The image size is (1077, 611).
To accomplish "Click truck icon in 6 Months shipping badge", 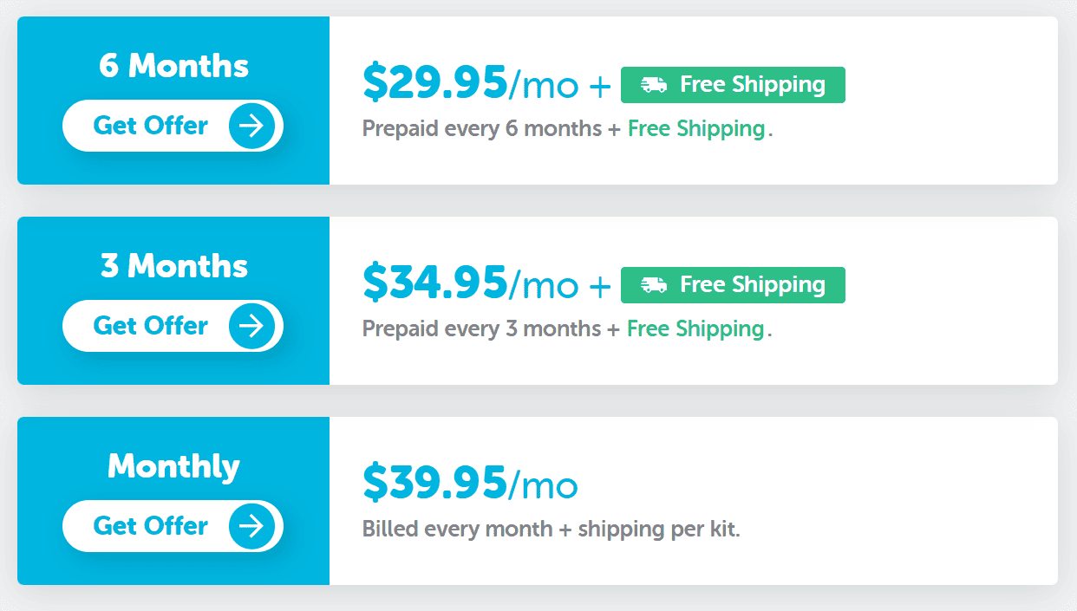I will pos(654,85).
